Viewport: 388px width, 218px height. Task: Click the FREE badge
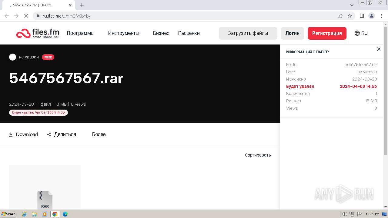click(x=48, y=57)
